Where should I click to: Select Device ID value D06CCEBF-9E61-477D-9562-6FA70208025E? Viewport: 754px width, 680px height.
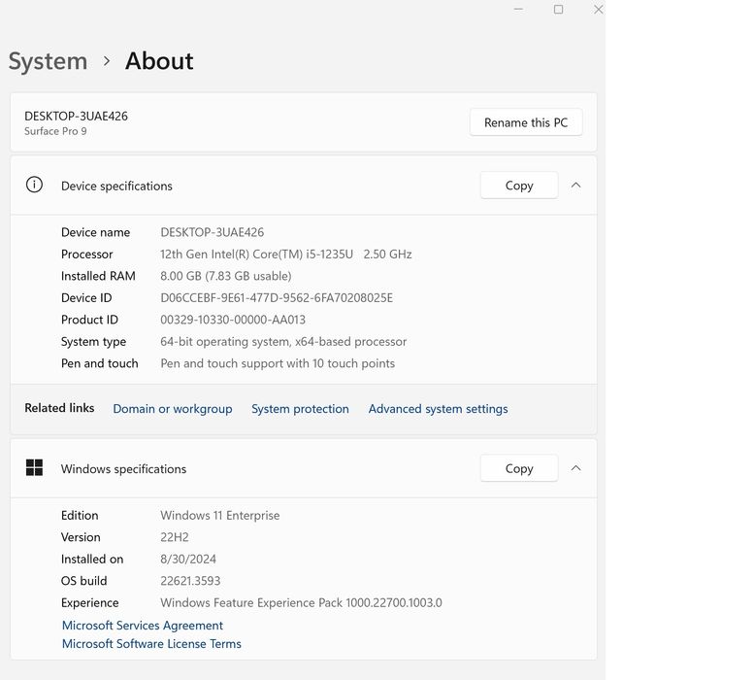[x=277, y=298]
